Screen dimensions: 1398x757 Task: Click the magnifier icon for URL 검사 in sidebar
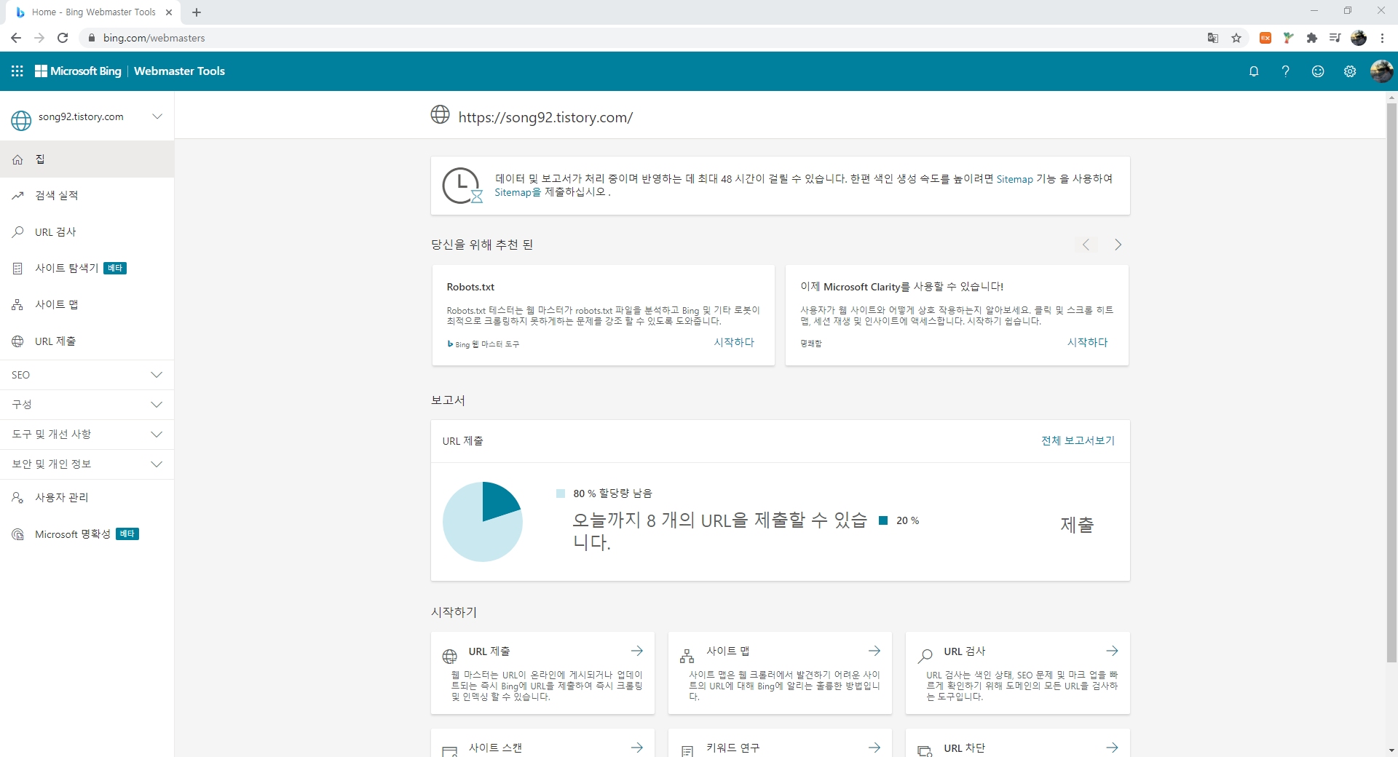pos(17,232)
